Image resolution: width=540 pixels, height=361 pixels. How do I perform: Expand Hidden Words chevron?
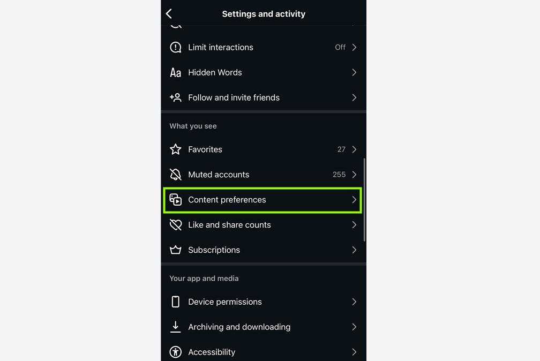pyautogui.click(x=354, y=72)
